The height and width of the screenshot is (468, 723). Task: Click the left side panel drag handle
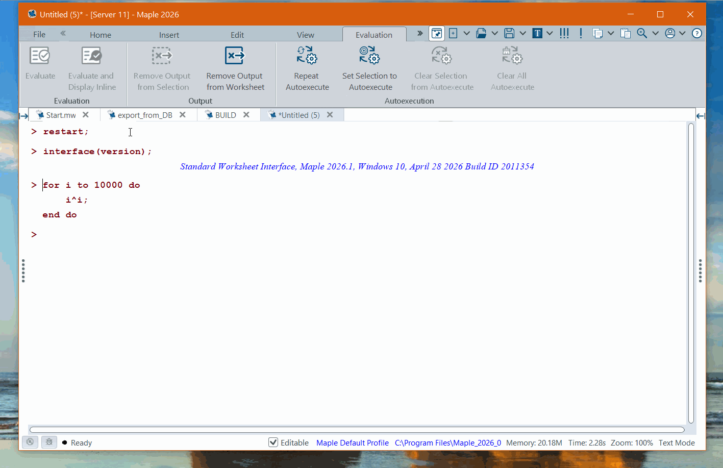point(23,270)
